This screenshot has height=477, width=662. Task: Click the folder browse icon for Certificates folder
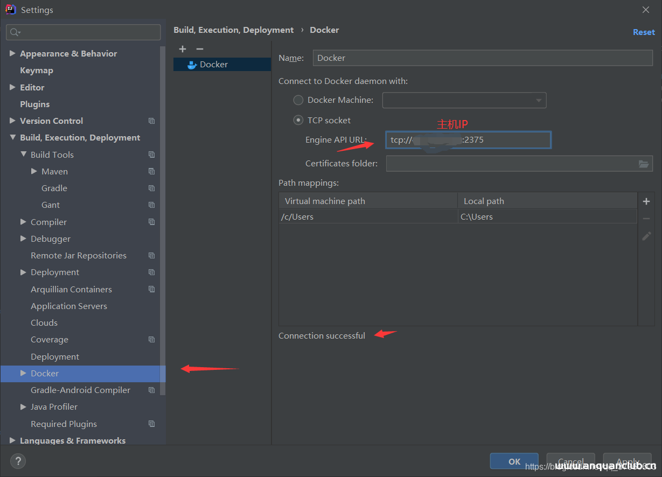(x=644, y=164)
